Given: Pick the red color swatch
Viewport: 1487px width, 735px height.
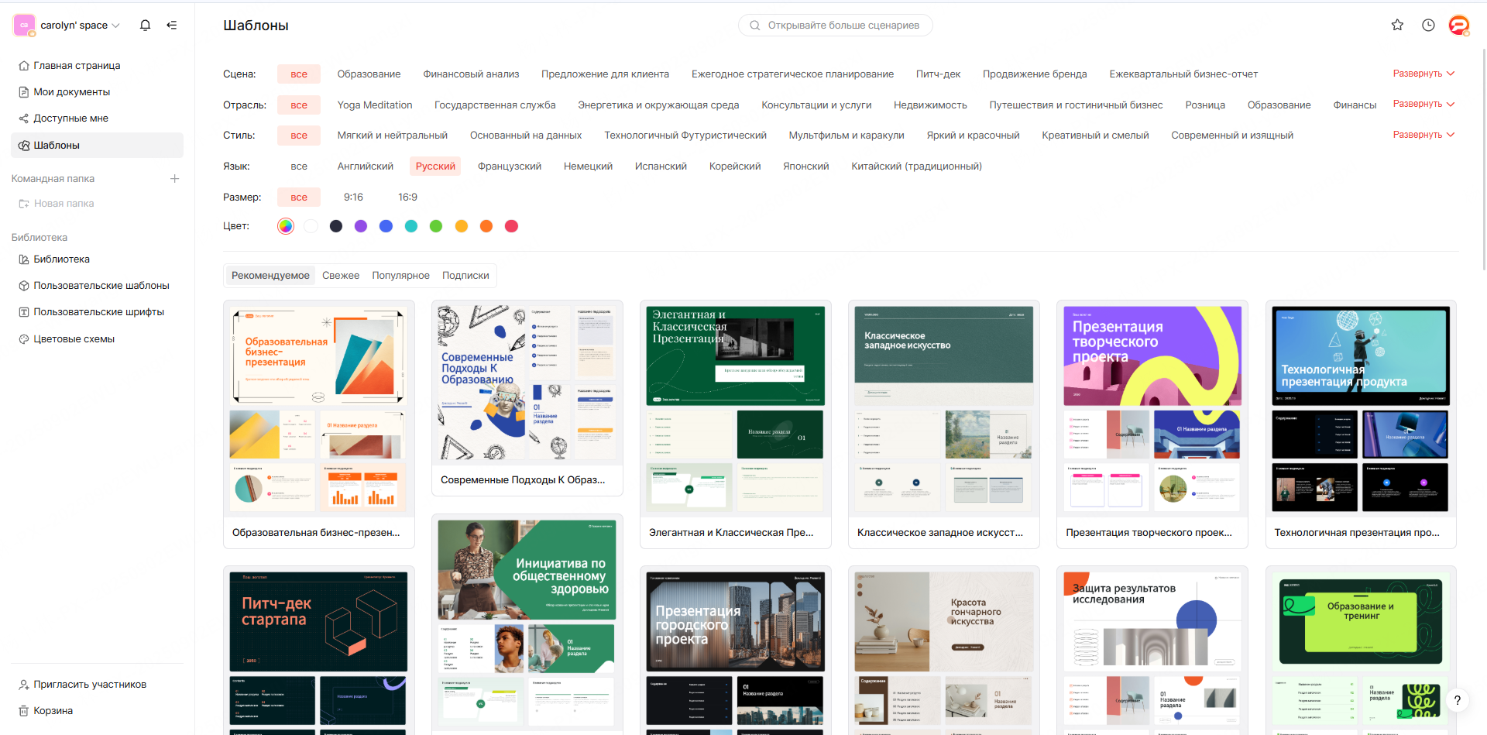Looking at the screenshot, I should point(511,226).
